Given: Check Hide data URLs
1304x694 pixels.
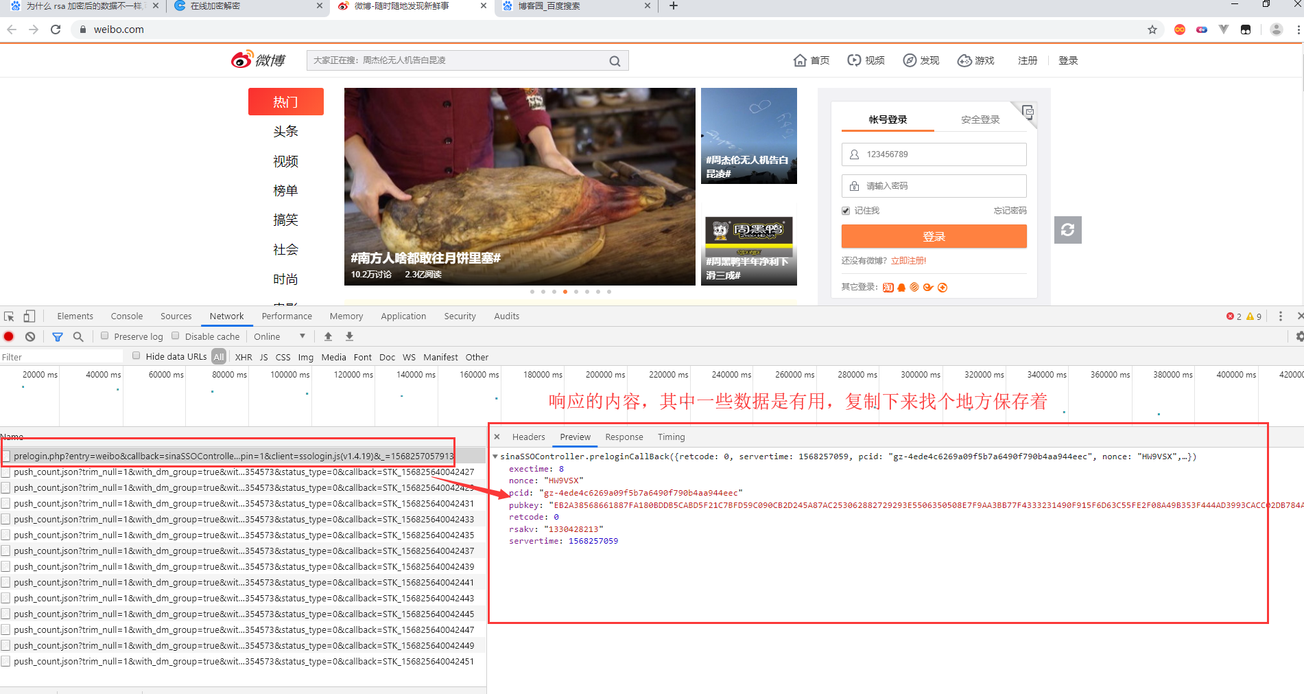Looking at the screenshot, I should click(x=137, y=356).
